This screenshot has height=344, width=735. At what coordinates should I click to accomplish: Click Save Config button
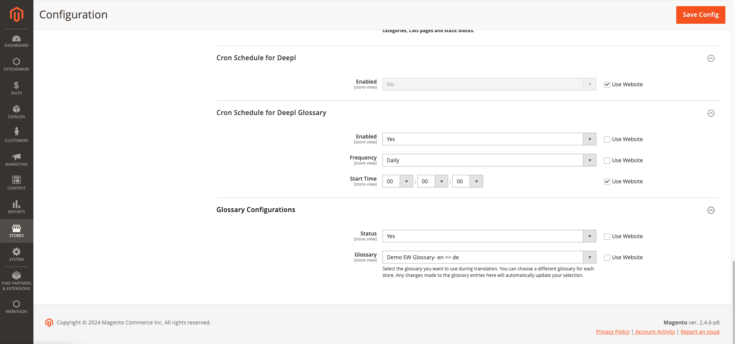(x=700, y=15)
